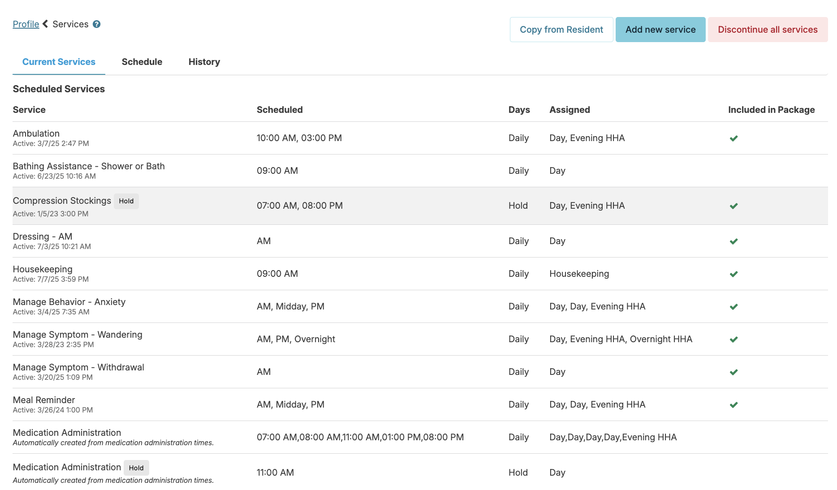
Task: Open the Manage Behavior - Anxiety service row
Action: (420, 306)
